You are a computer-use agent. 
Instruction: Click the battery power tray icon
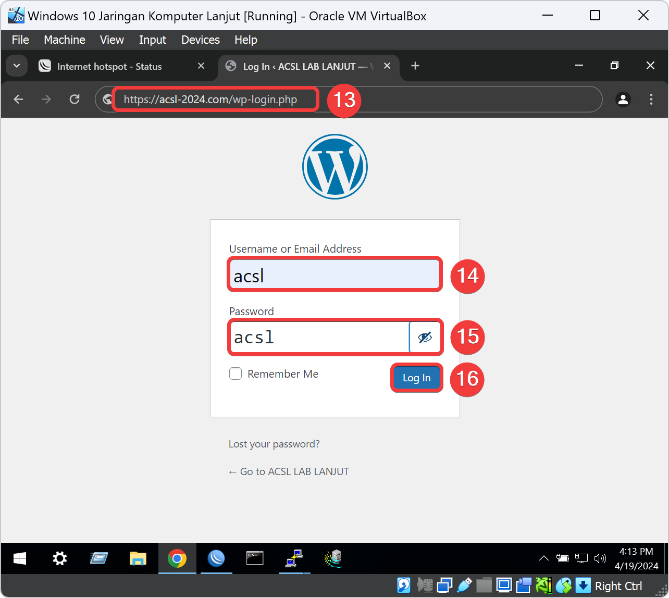pyautogui.click(x=562, y=558)
